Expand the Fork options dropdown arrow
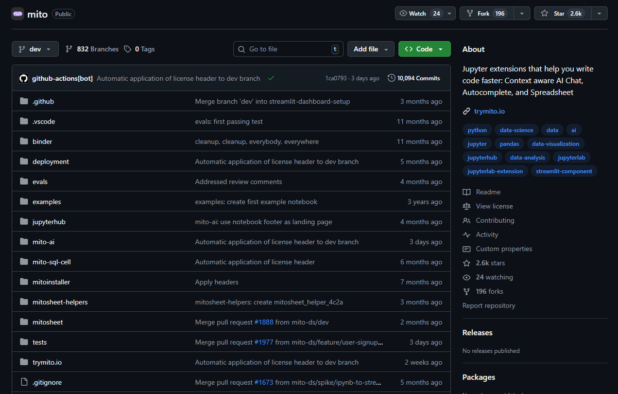 coord(522,13)
